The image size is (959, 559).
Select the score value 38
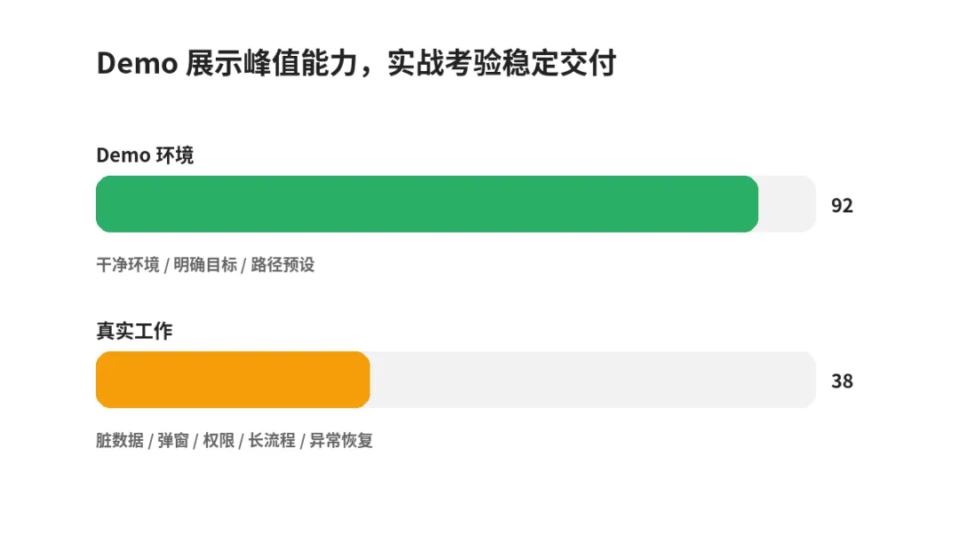tap(842, 382)
